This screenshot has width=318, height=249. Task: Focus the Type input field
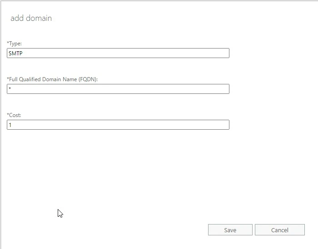coord(118,53)
